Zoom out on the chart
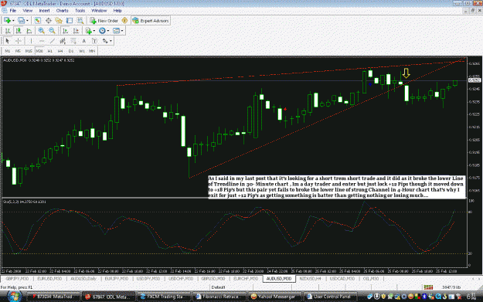This screenshot has width=483, height=302. pos(52,31)
